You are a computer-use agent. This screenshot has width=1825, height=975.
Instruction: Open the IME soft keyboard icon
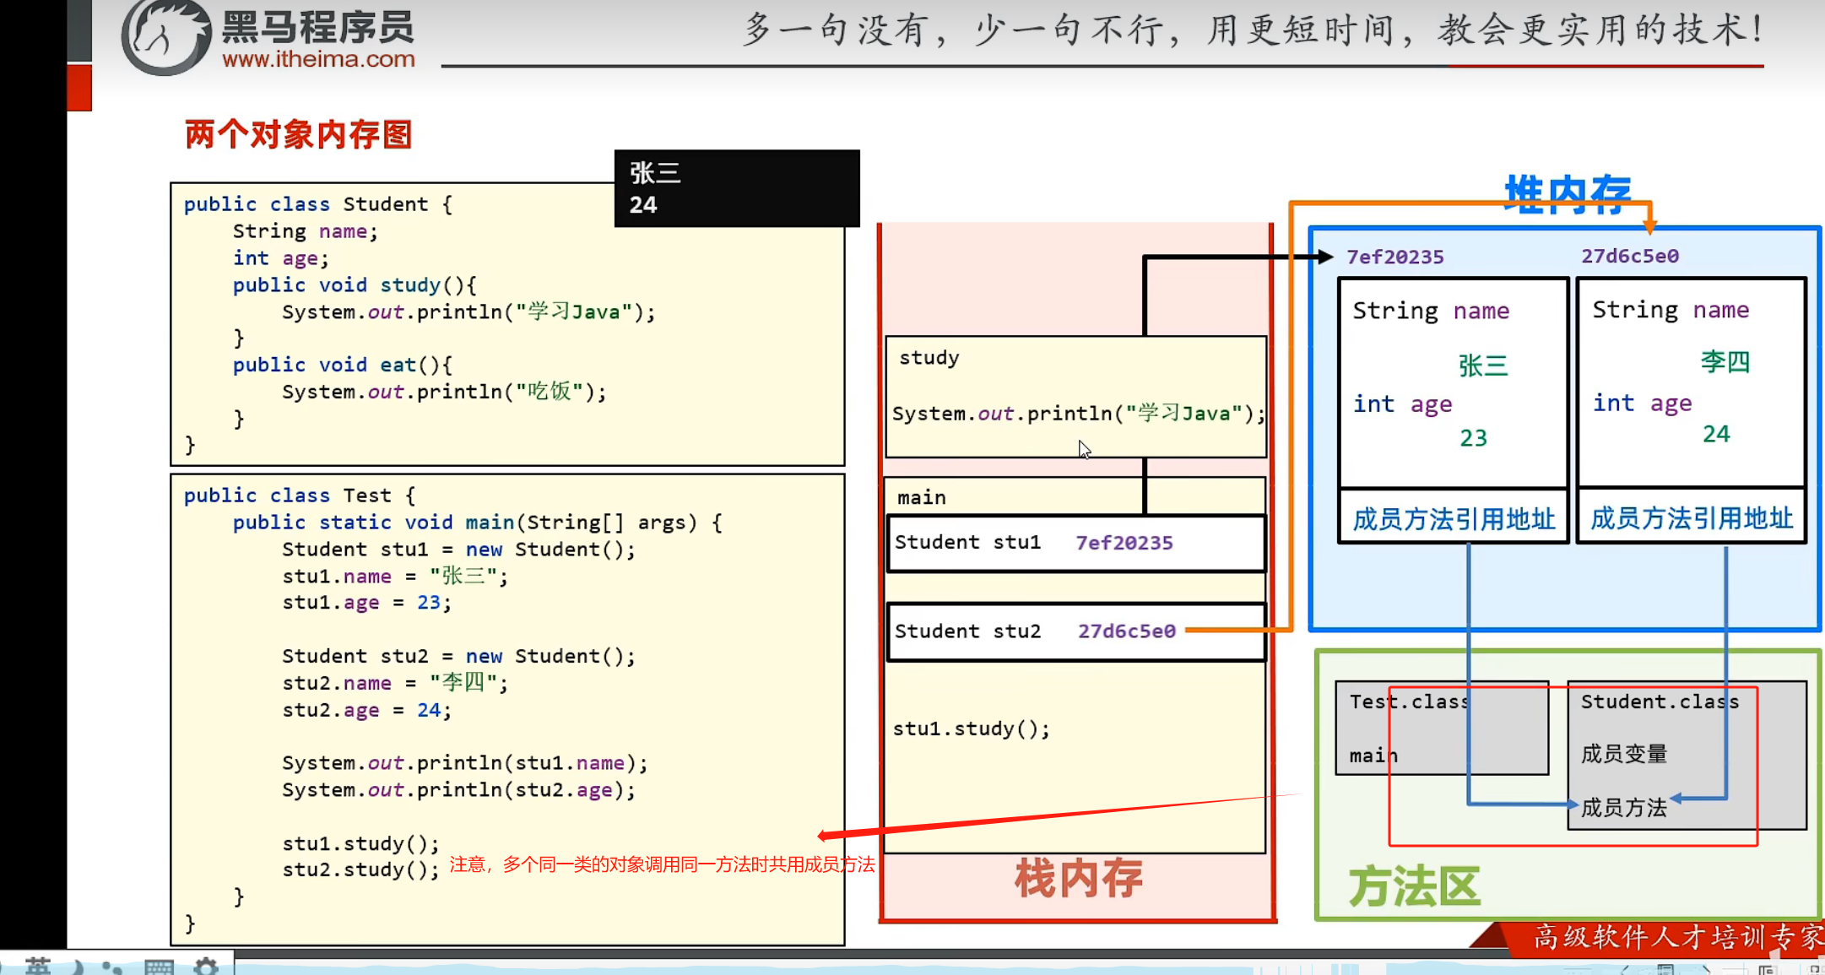pyautogui.click(x=159, y=967)
